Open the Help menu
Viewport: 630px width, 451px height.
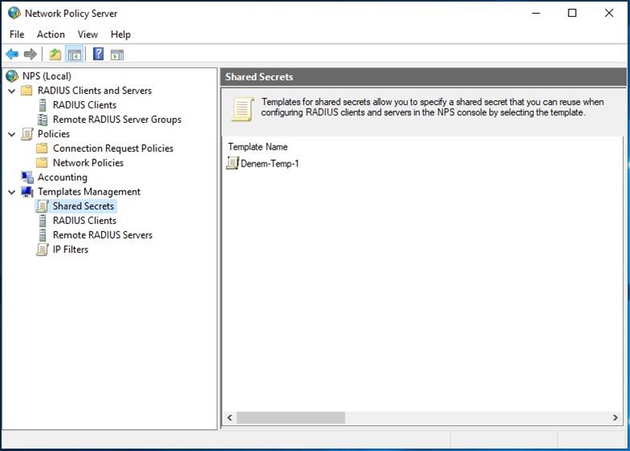tap(121, 35)
